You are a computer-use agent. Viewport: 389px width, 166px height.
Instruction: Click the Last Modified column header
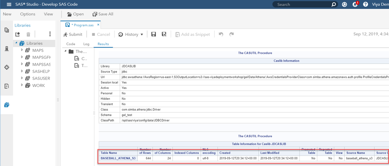click(269, 153)
